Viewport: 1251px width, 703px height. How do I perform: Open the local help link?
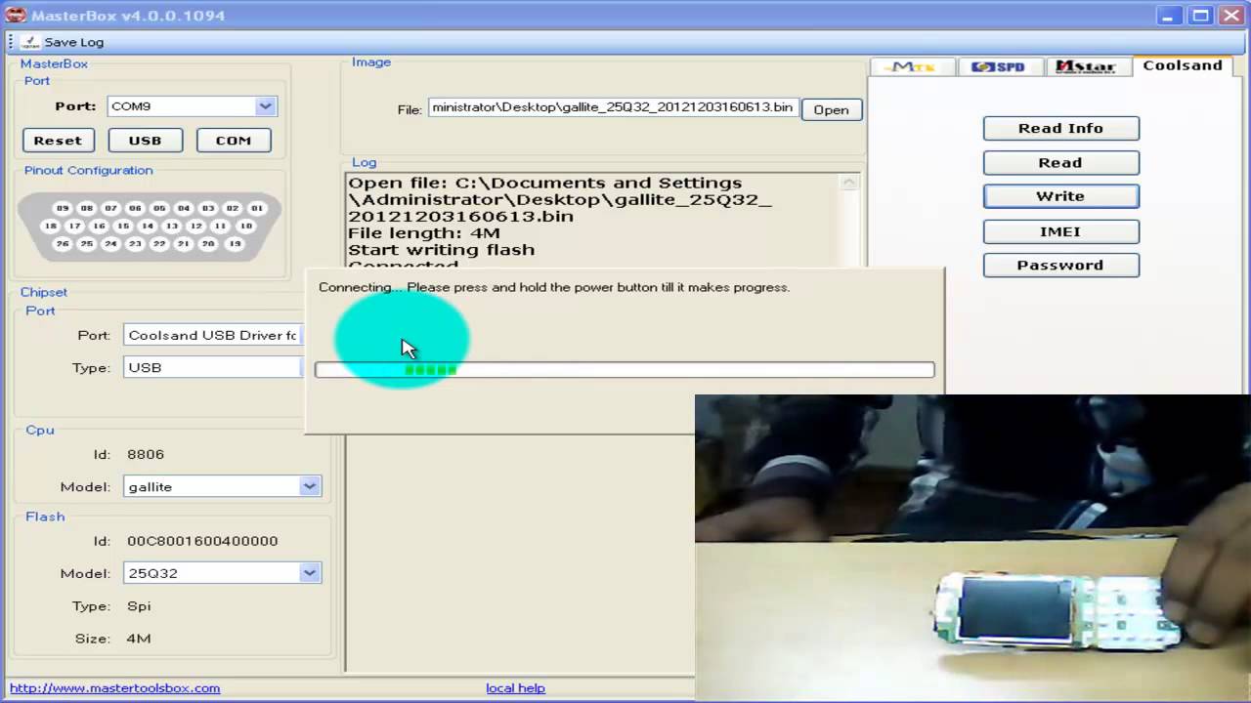point(515,687)
